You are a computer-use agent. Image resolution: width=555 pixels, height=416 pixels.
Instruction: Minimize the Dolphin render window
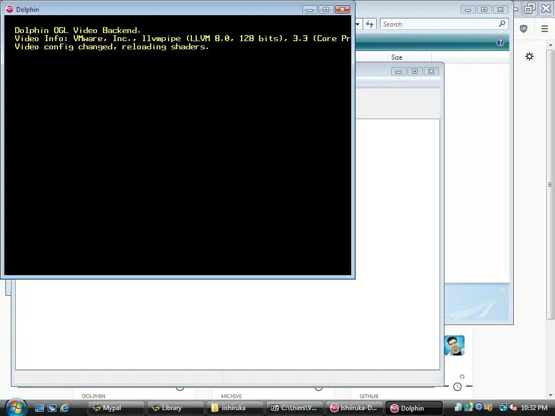pos(309,10)
